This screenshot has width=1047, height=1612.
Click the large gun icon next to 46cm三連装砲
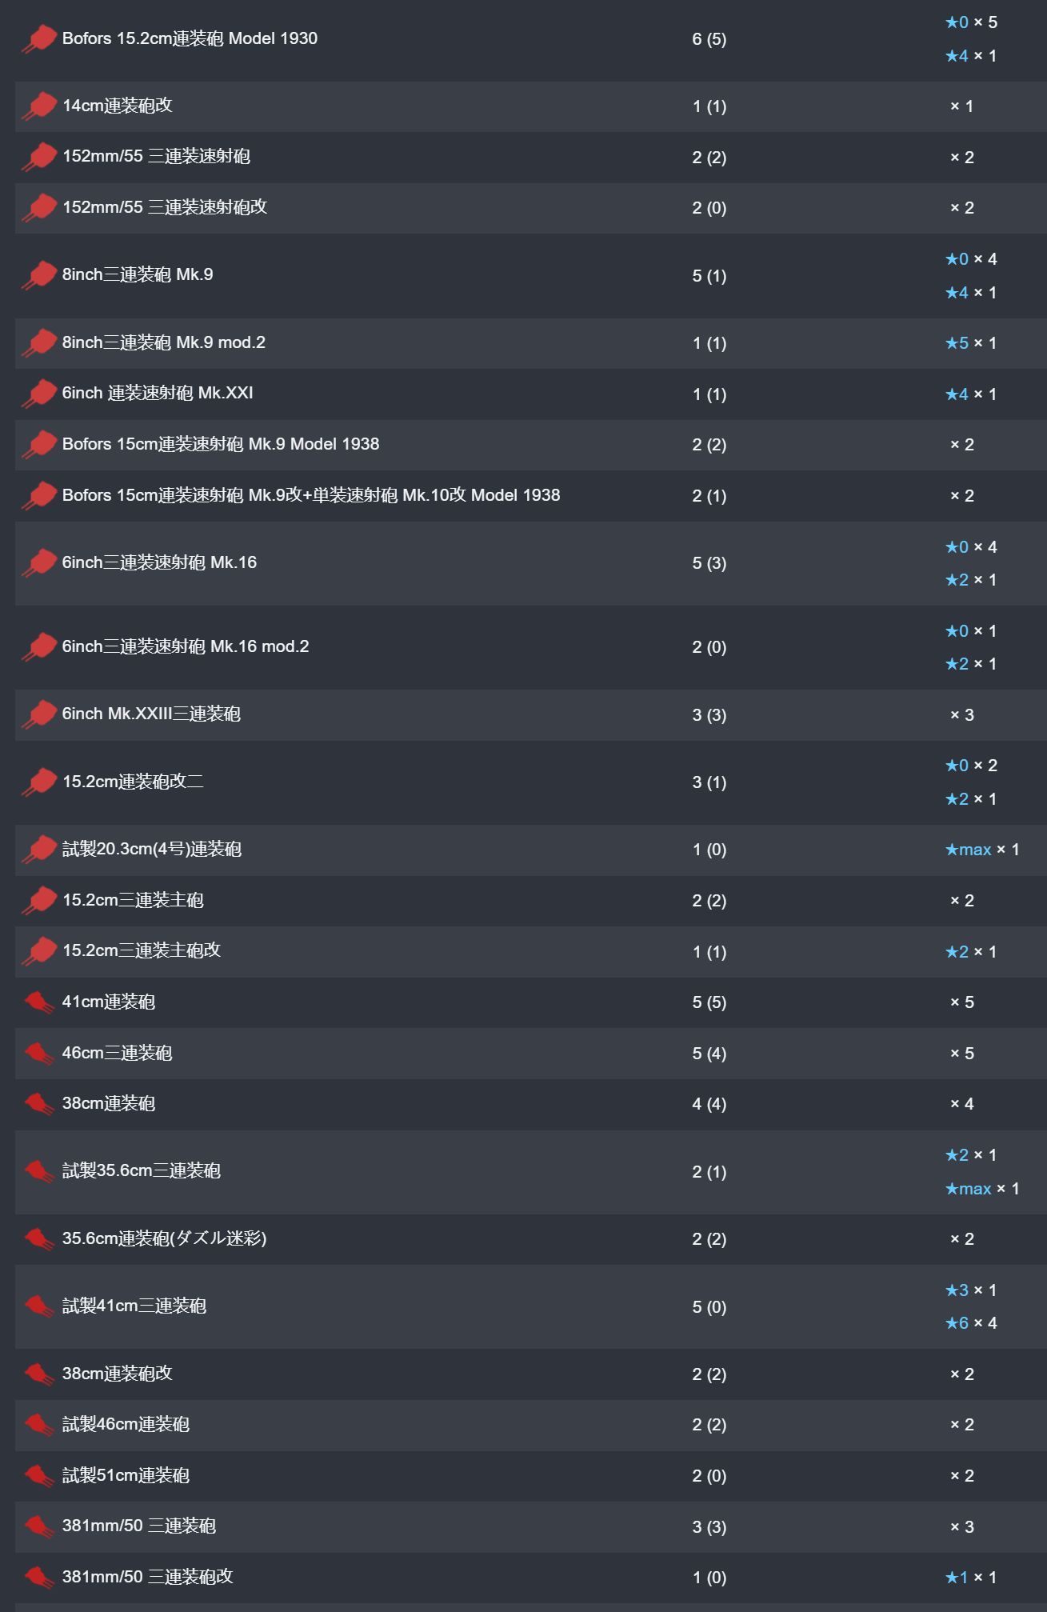[38, 1054]
